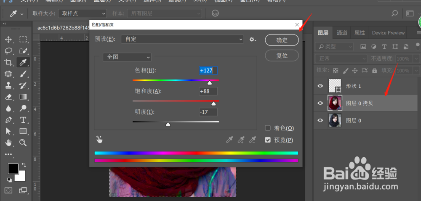Select the Rectangular Marquee tool

(23, 40)
